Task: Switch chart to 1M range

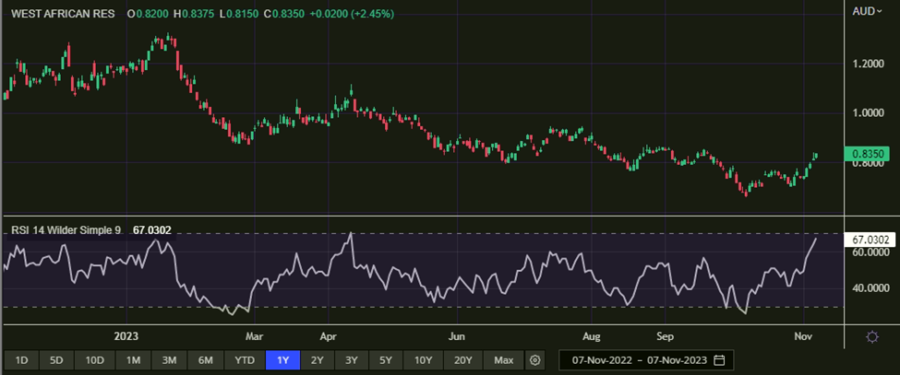Action: point(133,360)
